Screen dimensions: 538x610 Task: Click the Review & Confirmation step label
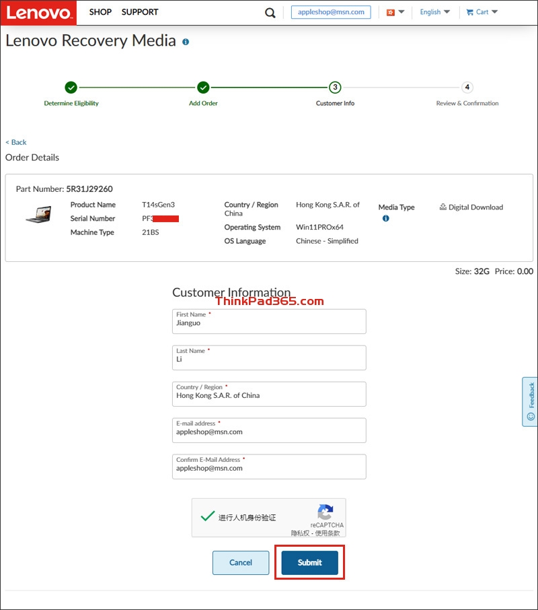click(467, 103)
